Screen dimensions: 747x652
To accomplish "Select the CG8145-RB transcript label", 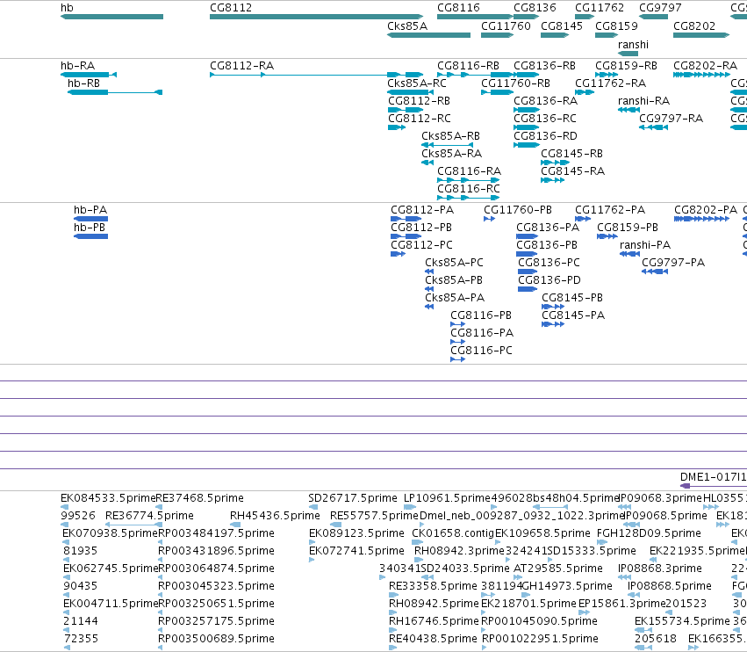I will coord(571,154).
